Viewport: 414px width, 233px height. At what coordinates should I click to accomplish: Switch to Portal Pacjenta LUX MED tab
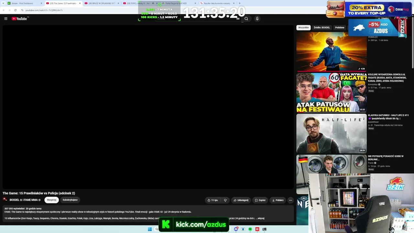tap(179, 3)
